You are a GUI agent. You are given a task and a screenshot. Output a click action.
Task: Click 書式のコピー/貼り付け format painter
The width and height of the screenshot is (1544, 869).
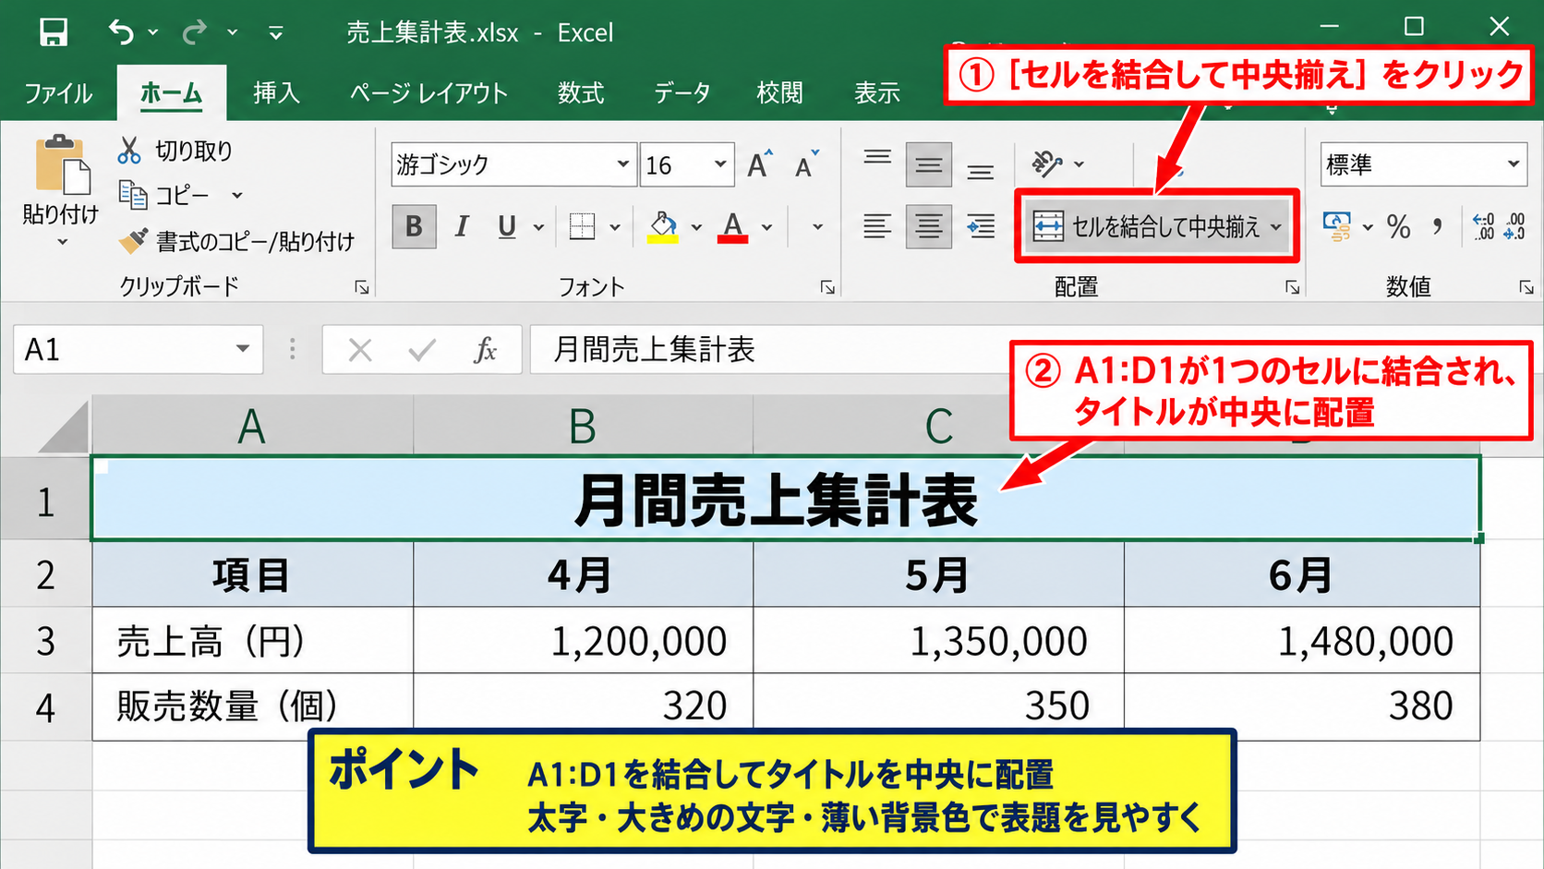click(236, 241)
